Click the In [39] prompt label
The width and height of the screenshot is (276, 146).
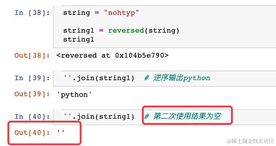pyautogui.click(x=32, y=78)
